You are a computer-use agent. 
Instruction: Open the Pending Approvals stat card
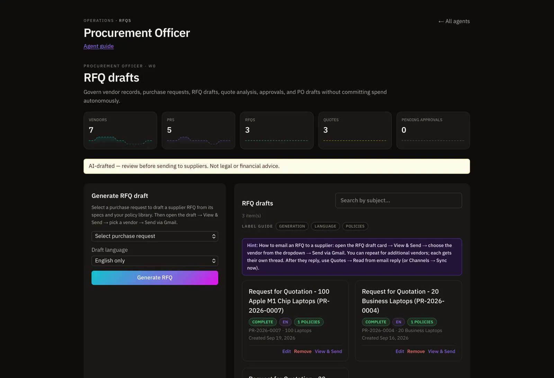point(433,130)
